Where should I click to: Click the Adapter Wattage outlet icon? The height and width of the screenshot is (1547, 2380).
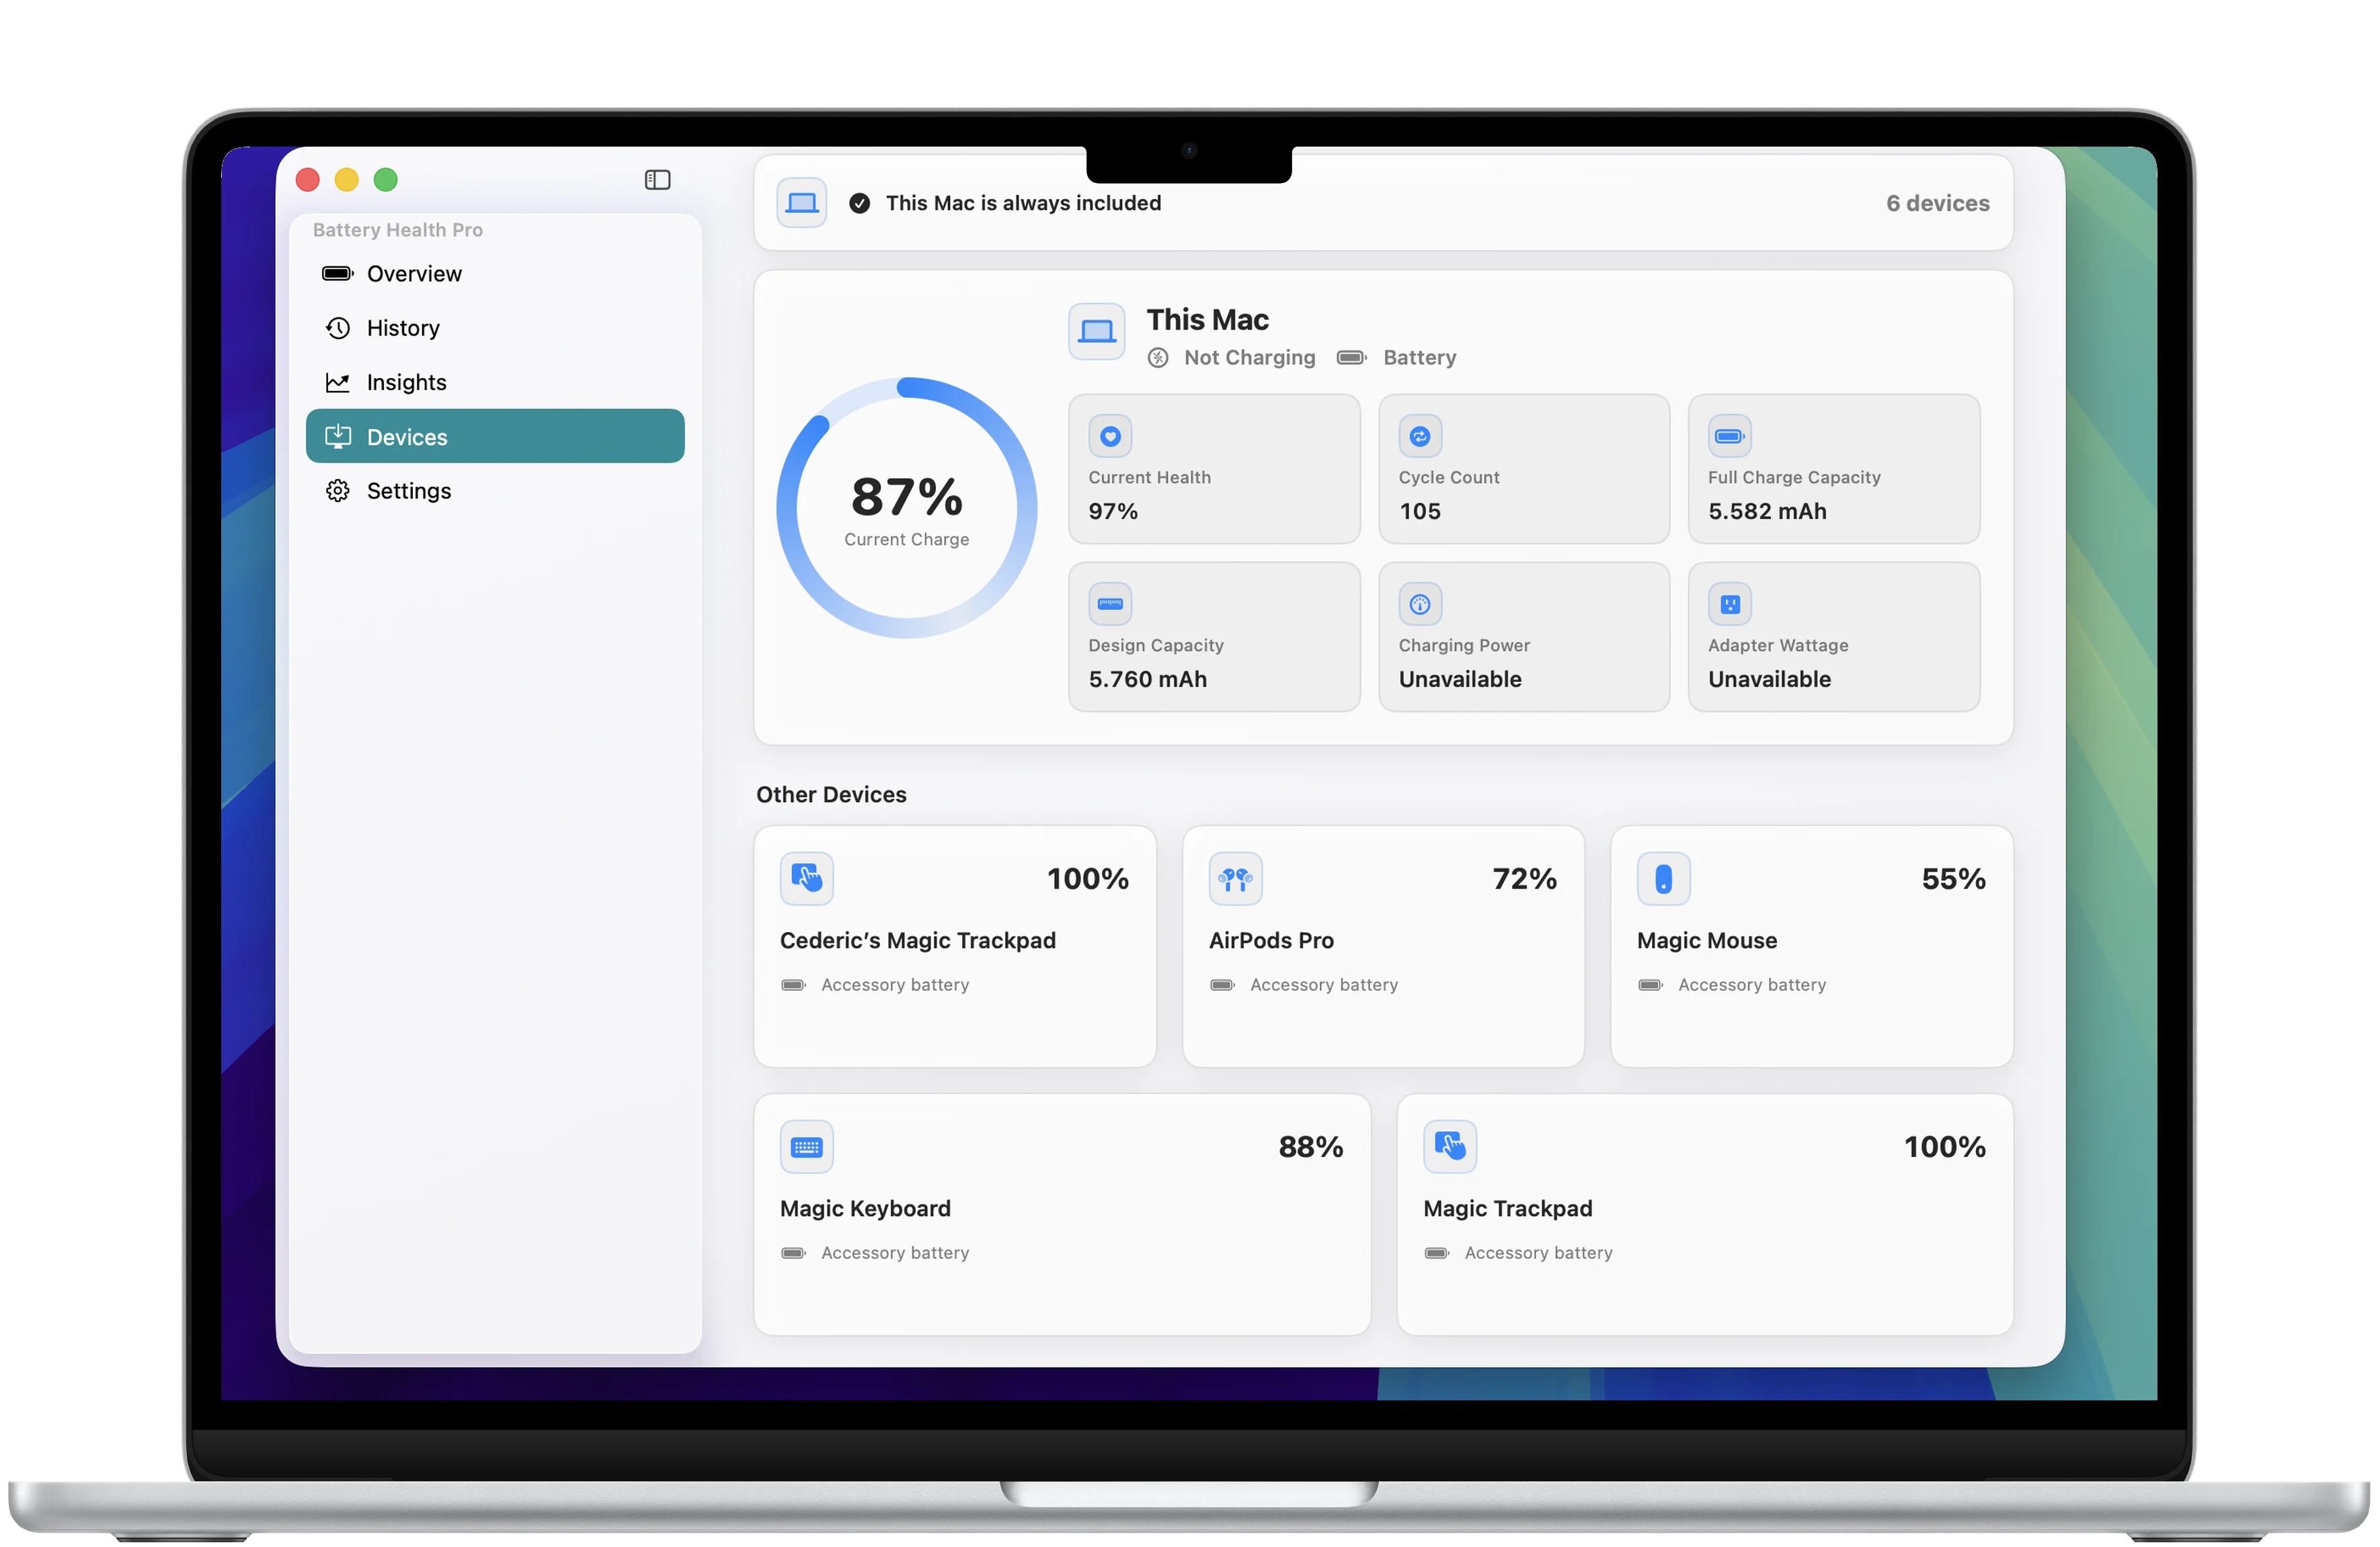click(x=1729, y=603)
